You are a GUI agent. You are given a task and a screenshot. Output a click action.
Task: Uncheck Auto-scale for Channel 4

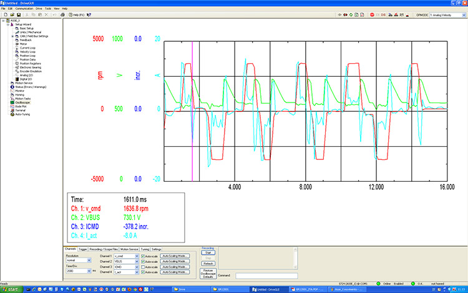tap(143, 272)
